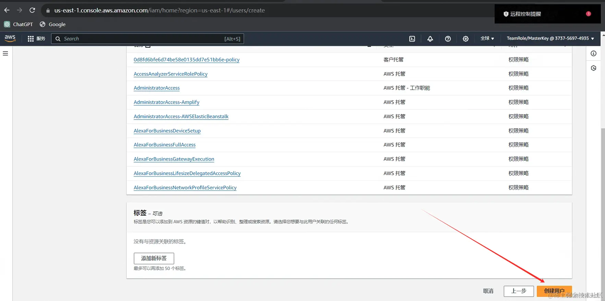Screen dimensions: 605x301
Task: Click the 最多可以再添加 50 个标签 hint
Action: 160,268
